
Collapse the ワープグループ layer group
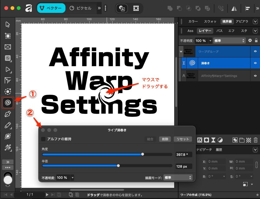click(181, 52)
